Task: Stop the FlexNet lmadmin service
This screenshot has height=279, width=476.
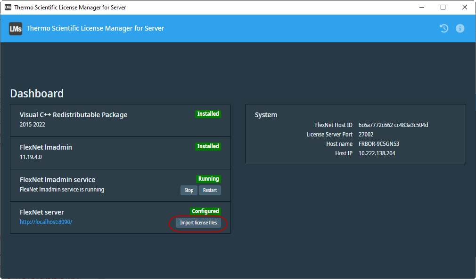Action: tap(189, 190)
